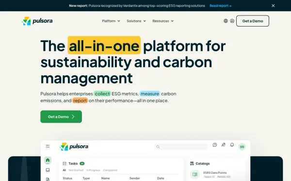Screen dimensions: 291x181
Task: Select the All tasks tab
Action: click(x=64, y=170)
